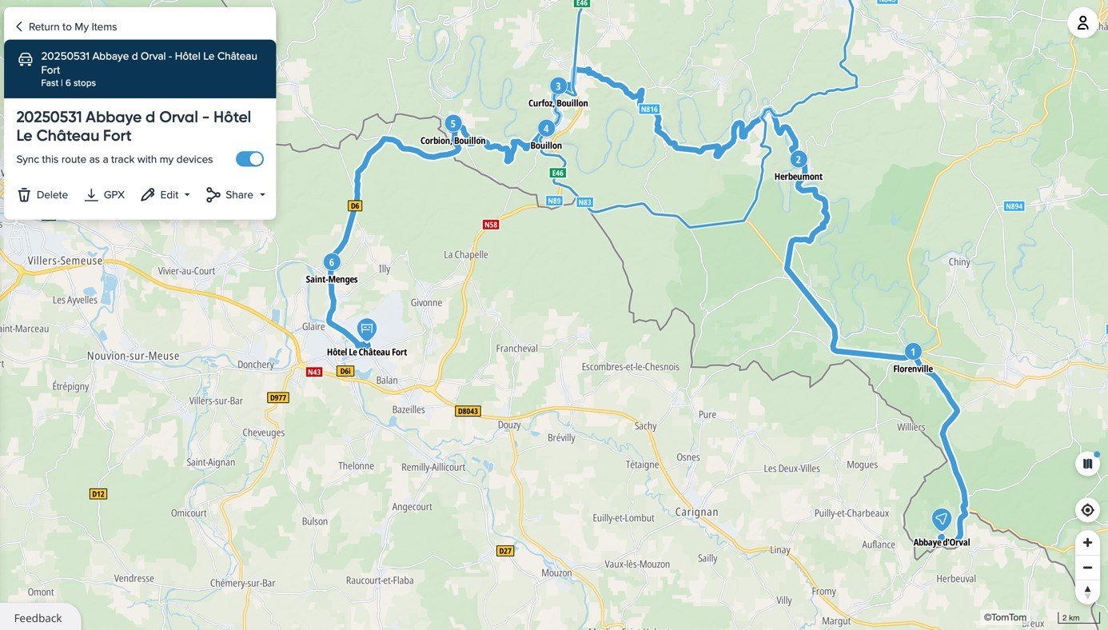
Task: Click the Hôtel Le Château Fort destination flag
Action: click(366, 329)
